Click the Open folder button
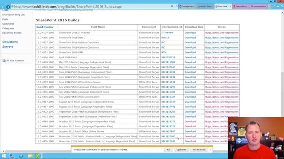Image resolution: width=284 pixels, height=159 pixels. pos(181,150)
